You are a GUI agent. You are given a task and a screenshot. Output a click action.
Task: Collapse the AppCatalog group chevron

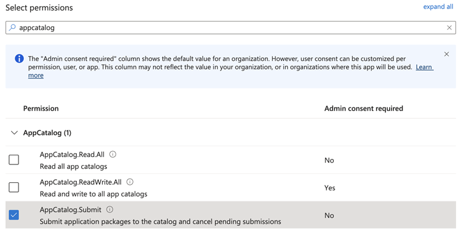[14, 133]
